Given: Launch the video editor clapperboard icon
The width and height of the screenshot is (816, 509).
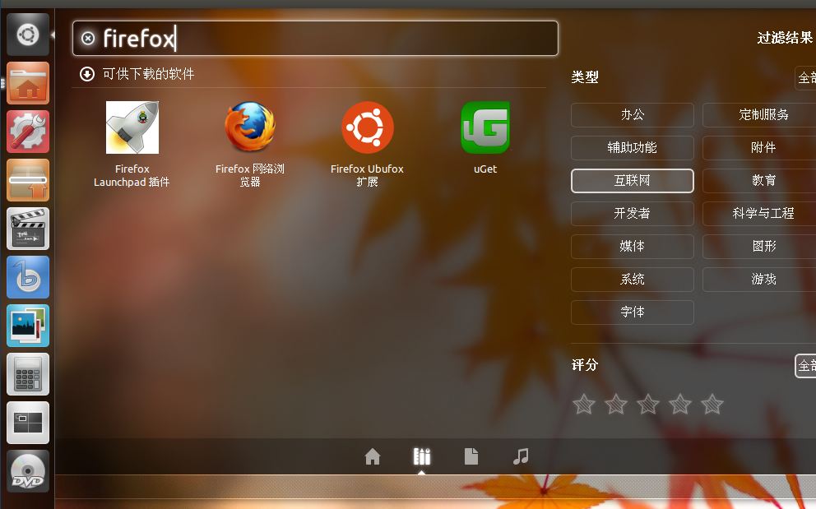Looking at the screenshot, I should tap(28, 229).
